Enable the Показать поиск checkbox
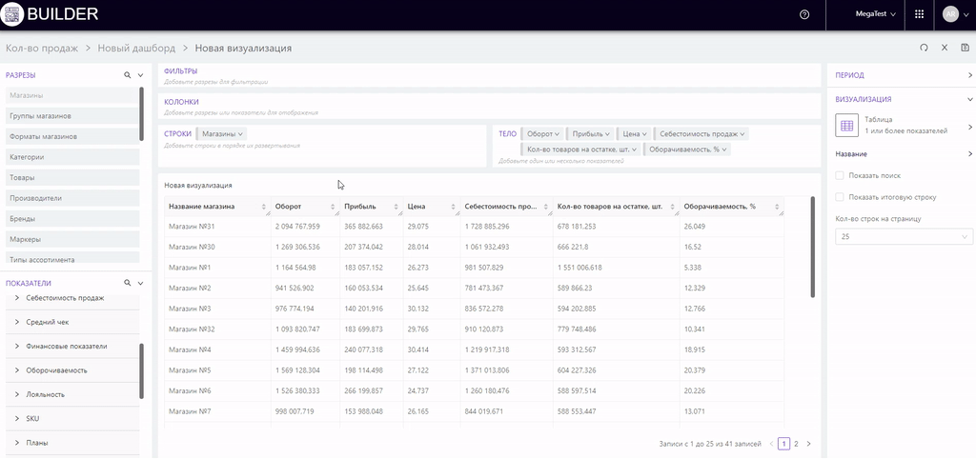The image size is (976, 459). coord(840,176)
